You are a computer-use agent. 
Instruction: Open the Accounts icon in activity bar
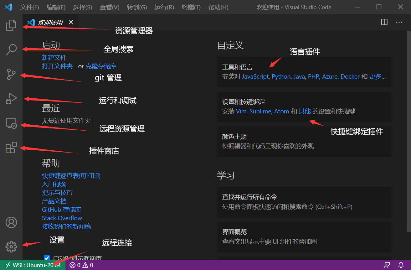pos(11,222)
